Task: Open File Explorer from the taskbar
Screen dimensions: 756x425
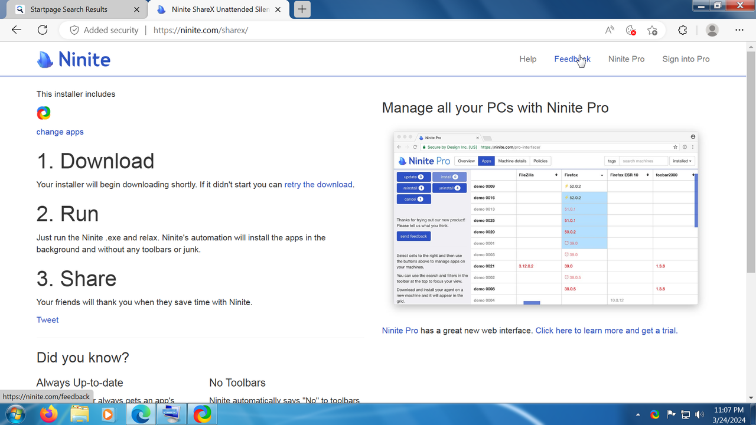Action: click(79, 414)
